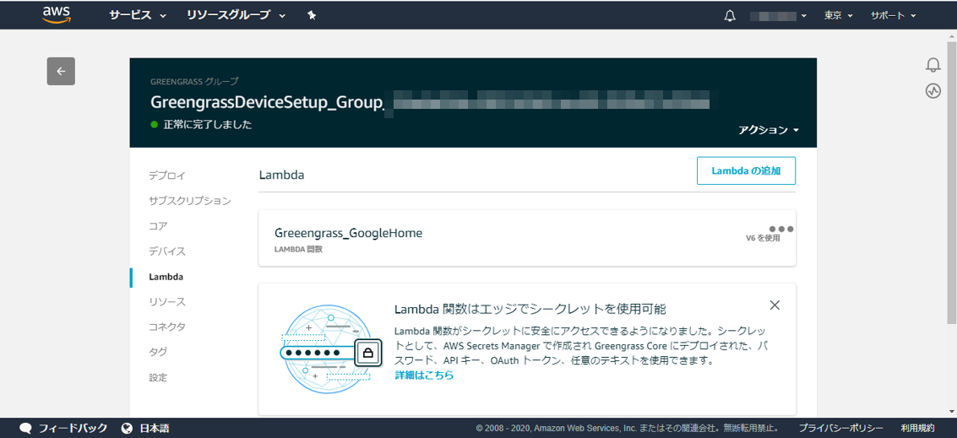Click 日本語 language selector in footer
957x438 pixels.
point(155,428)
